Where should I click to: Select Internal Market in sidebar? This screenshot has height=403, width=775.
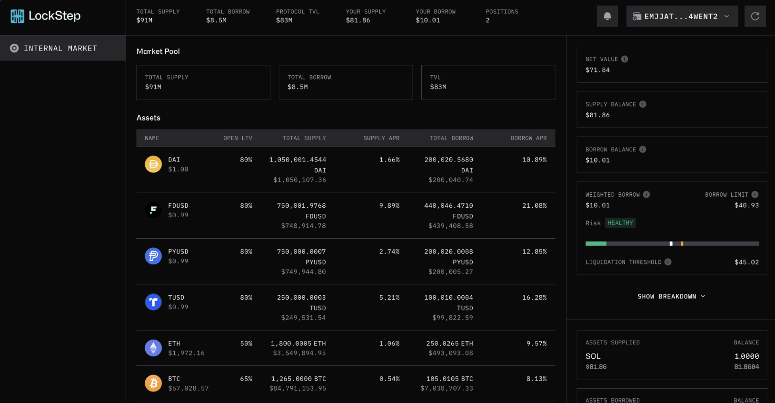click(60, 48)
